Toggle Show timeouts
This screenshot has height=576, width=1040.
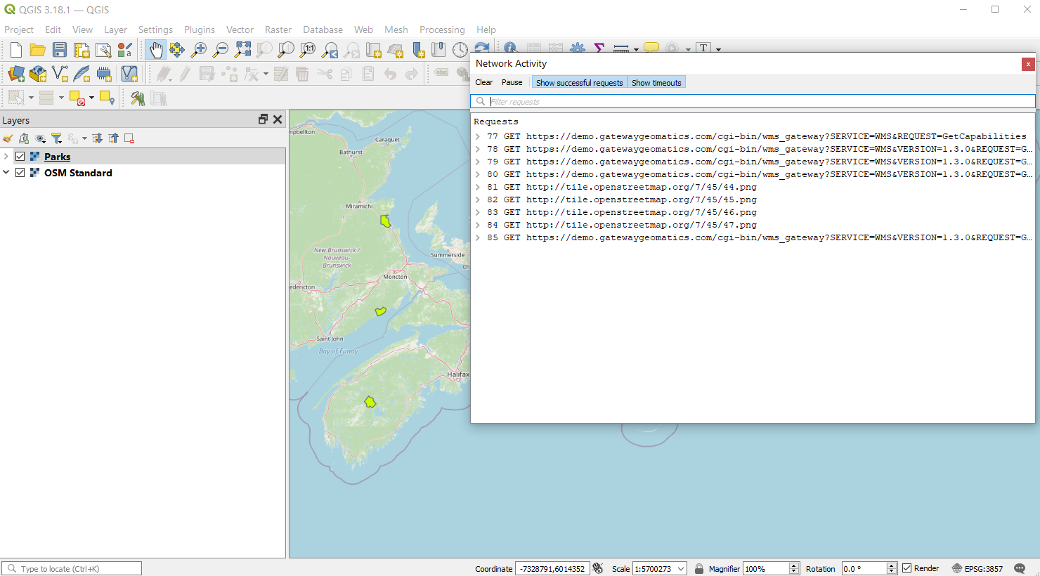point(656,83)
